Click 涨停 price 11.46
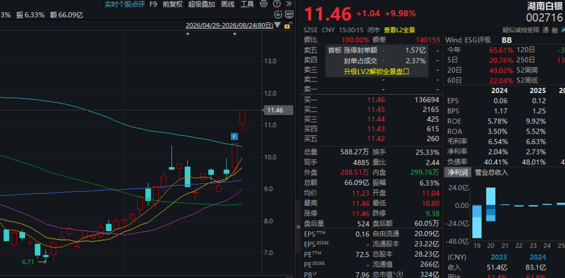The image size is (565, 278). (x=360, y=213)
